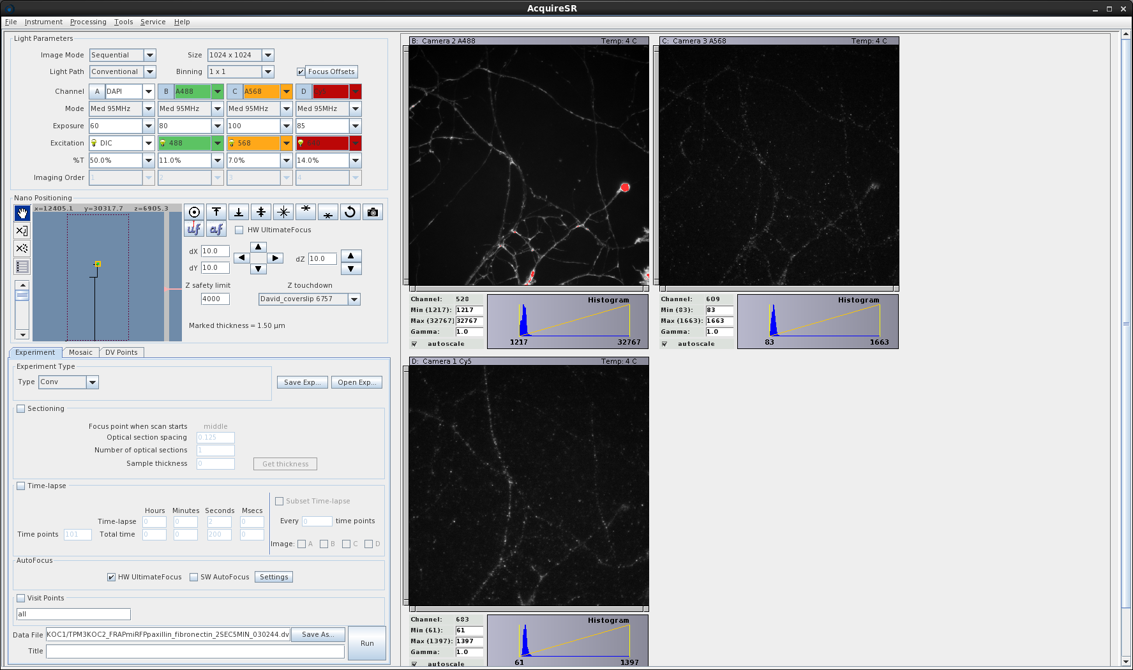The width and height of the screenshot is (1133, 670).
Task: Select the hand pan tool
Action: tap(22, 213)
